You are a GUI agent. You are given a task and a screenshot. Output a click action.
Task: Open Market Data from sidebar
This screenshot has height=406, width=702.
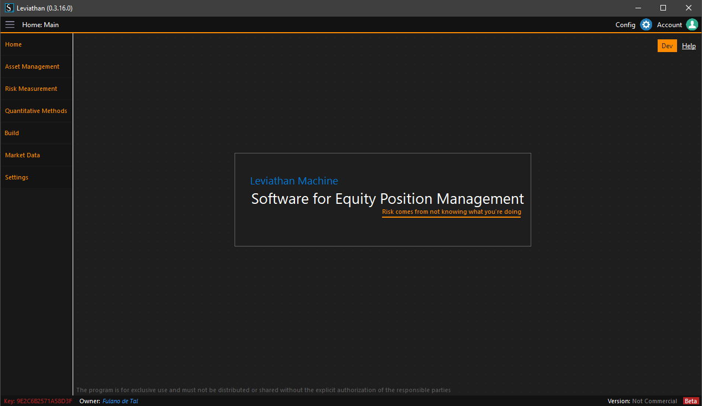[x=23, y=155]
